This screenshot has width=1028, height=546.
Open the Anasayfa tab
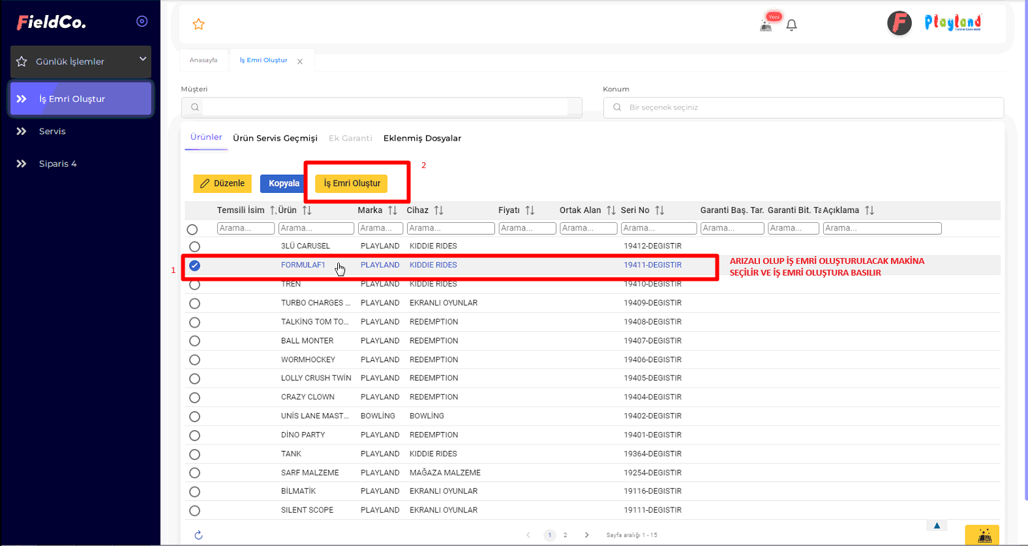pos(204,60)
